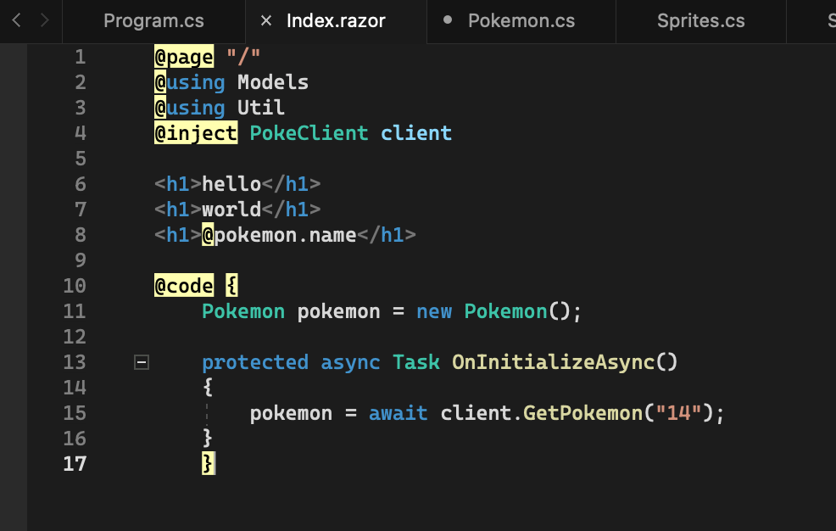Click the closing </h1> tag on line 8
This screenshot has width=836, height=531.
[387, 235]
